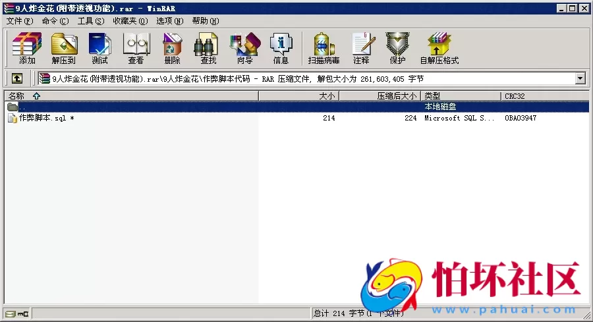The width and height of the screenshot is (593, 322).
Task: Run the 测试 (Test) archive tool
Action: coord(99,49)
